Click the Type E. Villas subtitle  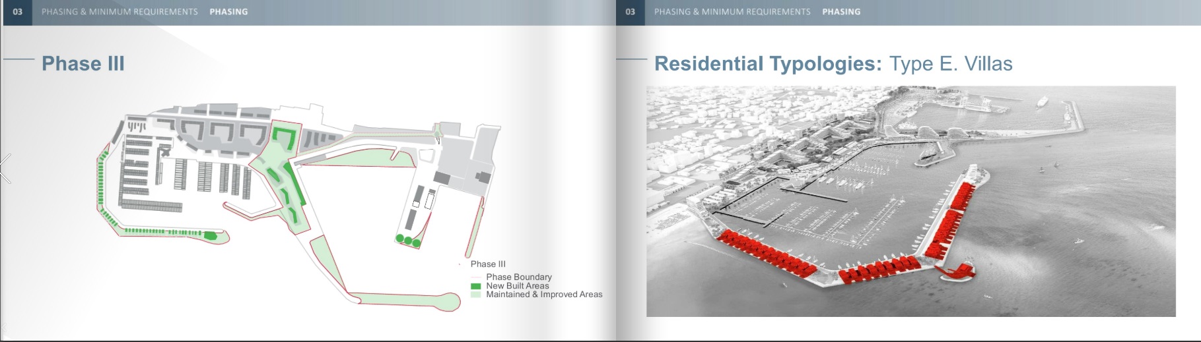pyautogui.click(x=951, y=64)
